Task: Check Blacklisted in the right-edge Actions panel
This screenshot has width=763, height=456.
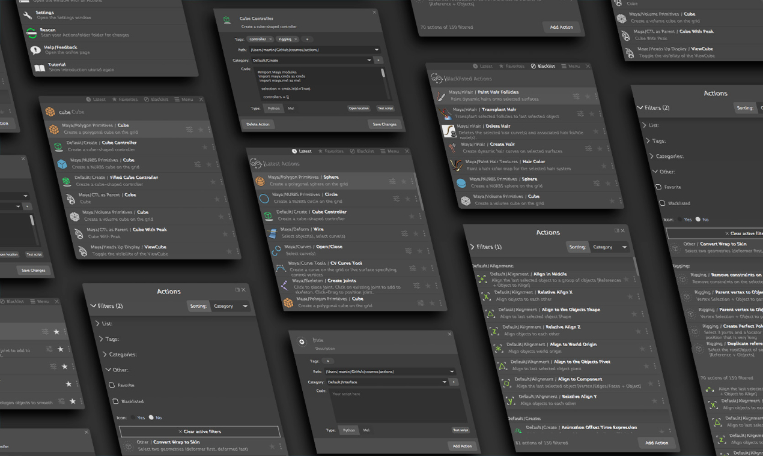Action: [662, 203]
